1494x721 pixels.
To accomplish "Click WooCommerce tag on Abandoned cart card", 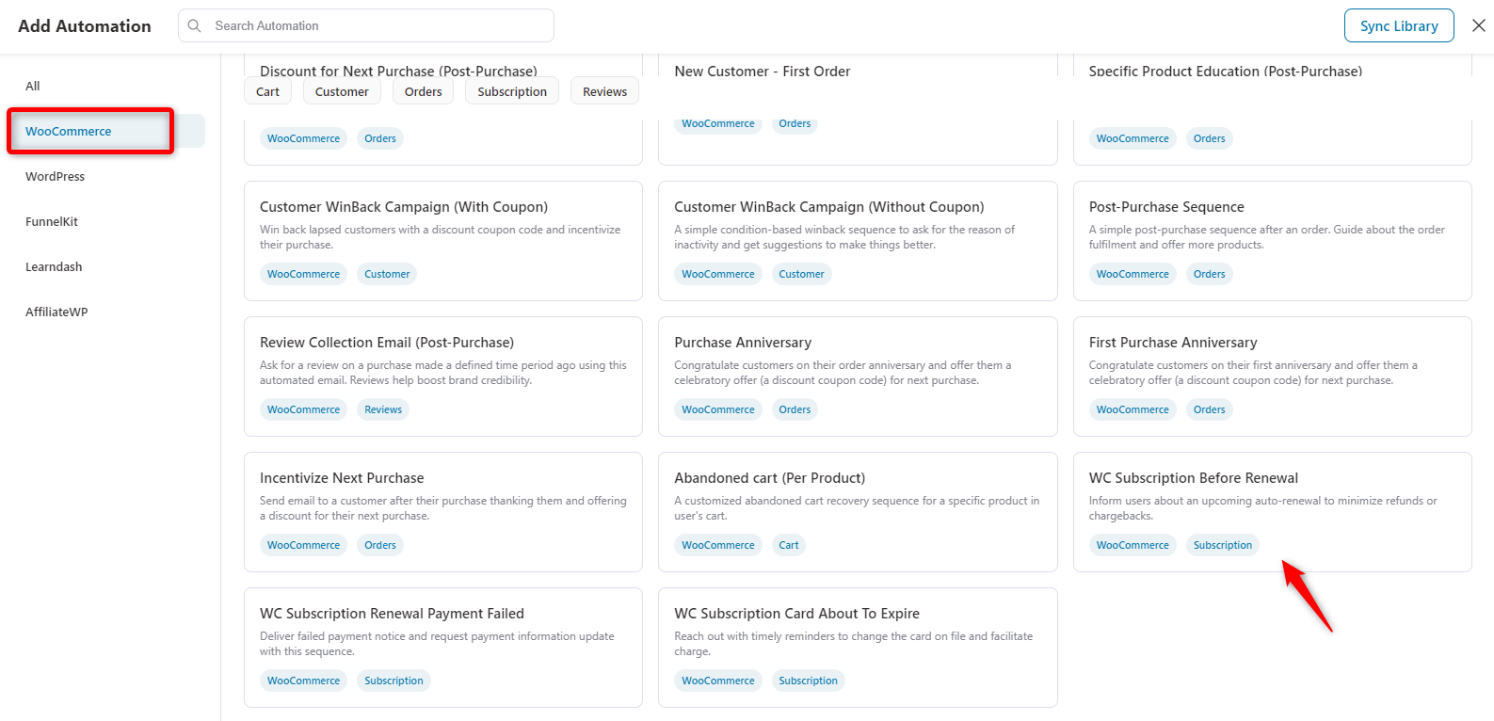I will click(718, 545).
